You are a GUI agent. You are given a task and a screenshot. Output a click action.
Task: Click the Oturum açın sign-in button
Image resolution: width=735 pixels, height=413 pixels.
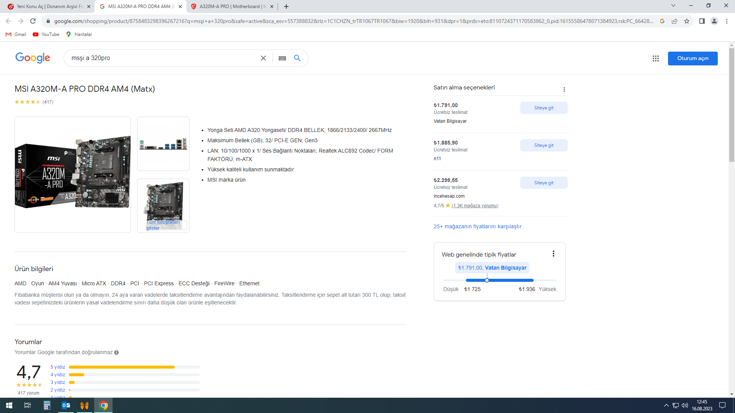pyautogui.click(x=693, y=59)
